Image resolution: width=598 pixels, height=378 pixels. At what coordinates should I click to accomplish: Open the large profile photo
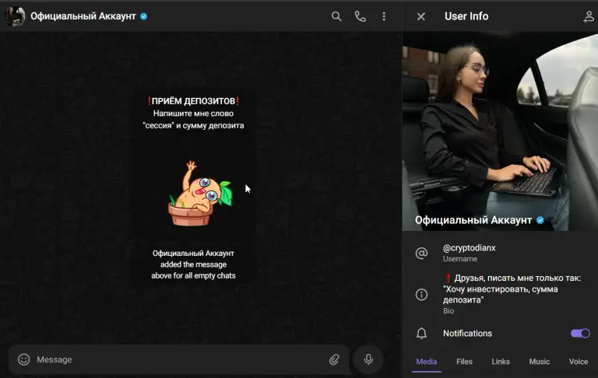(x=500, y=131)
